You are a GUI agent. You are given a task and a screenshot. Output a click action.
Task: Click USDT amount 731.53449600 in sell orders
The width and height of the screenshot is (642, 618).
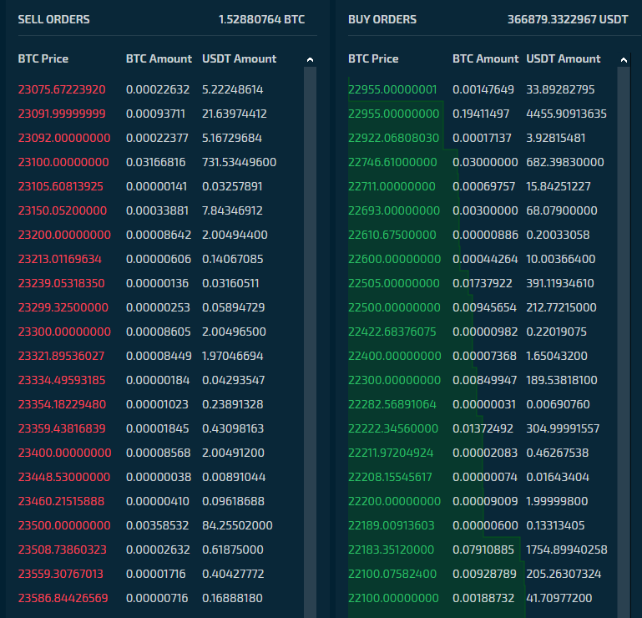[239, 162]
